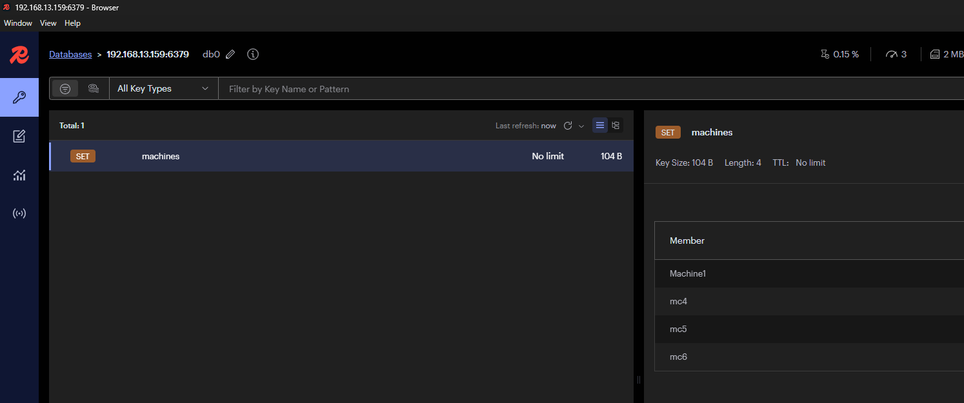Screen dimensions: 964x403
Task: Select filter-by-pattern search mode icon
Action: [x=65, y=88]
